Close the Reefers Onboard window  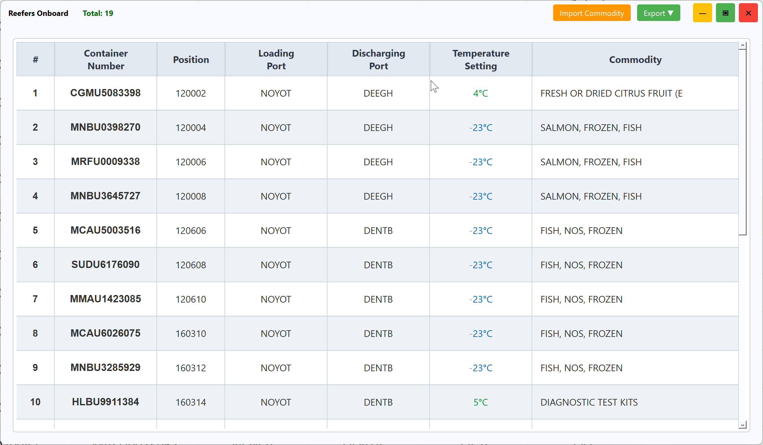tap(748, 13)
